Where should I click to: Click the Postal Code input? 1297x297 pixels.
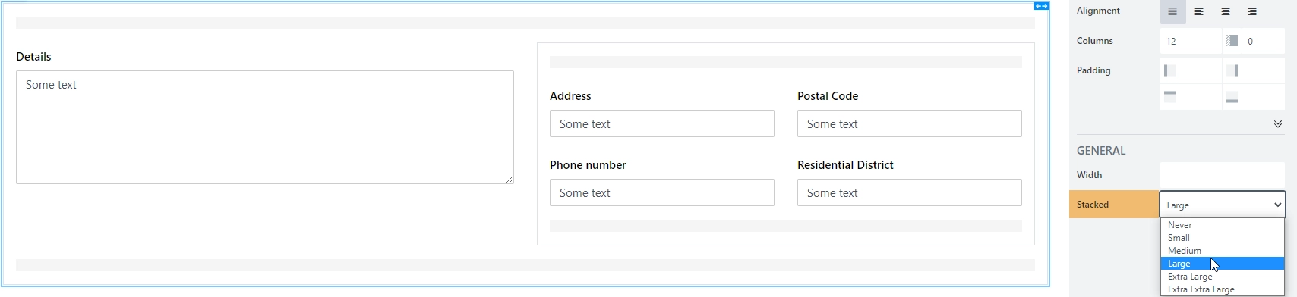coord(909,123)
